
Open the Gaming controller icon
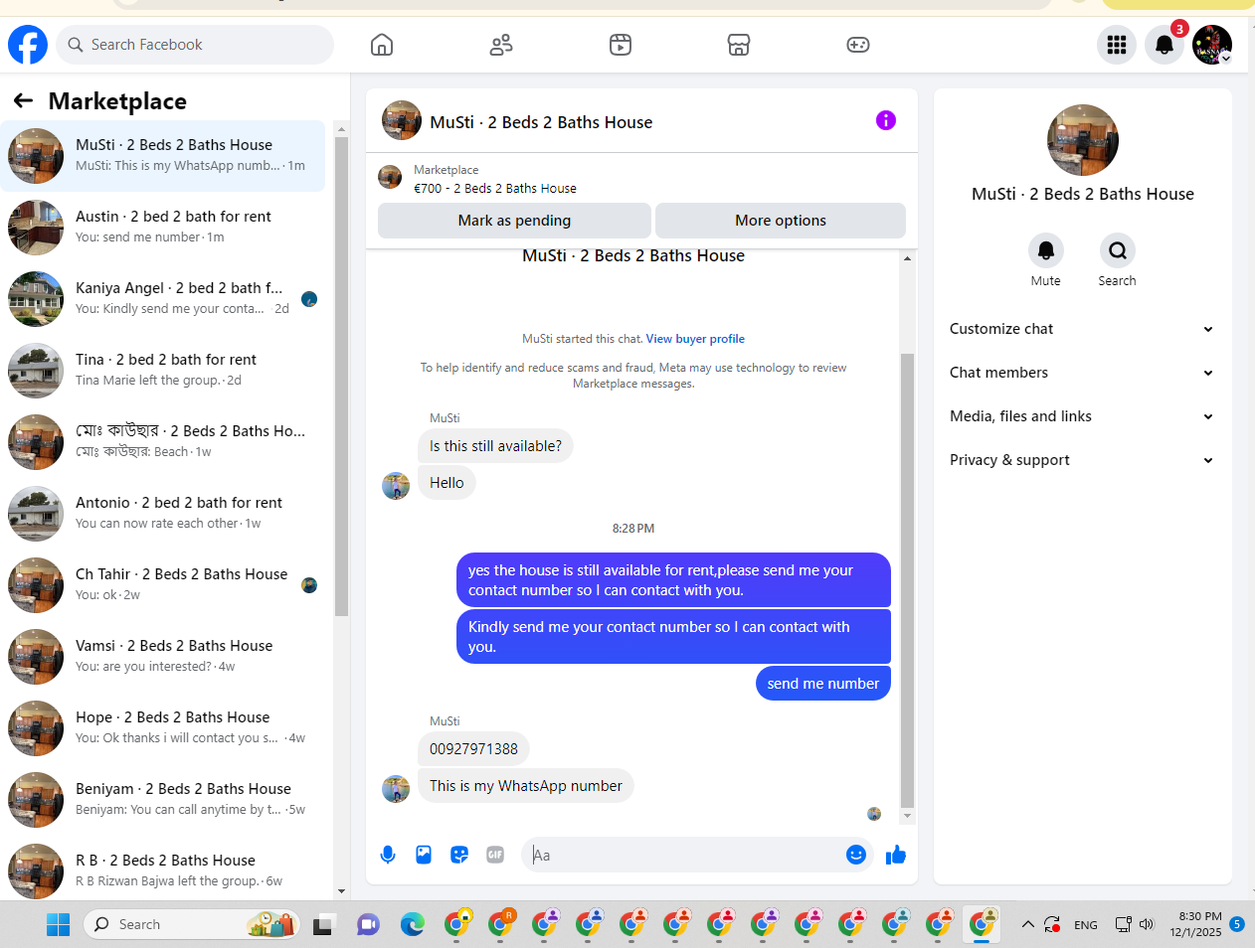[x=858, y=45]
